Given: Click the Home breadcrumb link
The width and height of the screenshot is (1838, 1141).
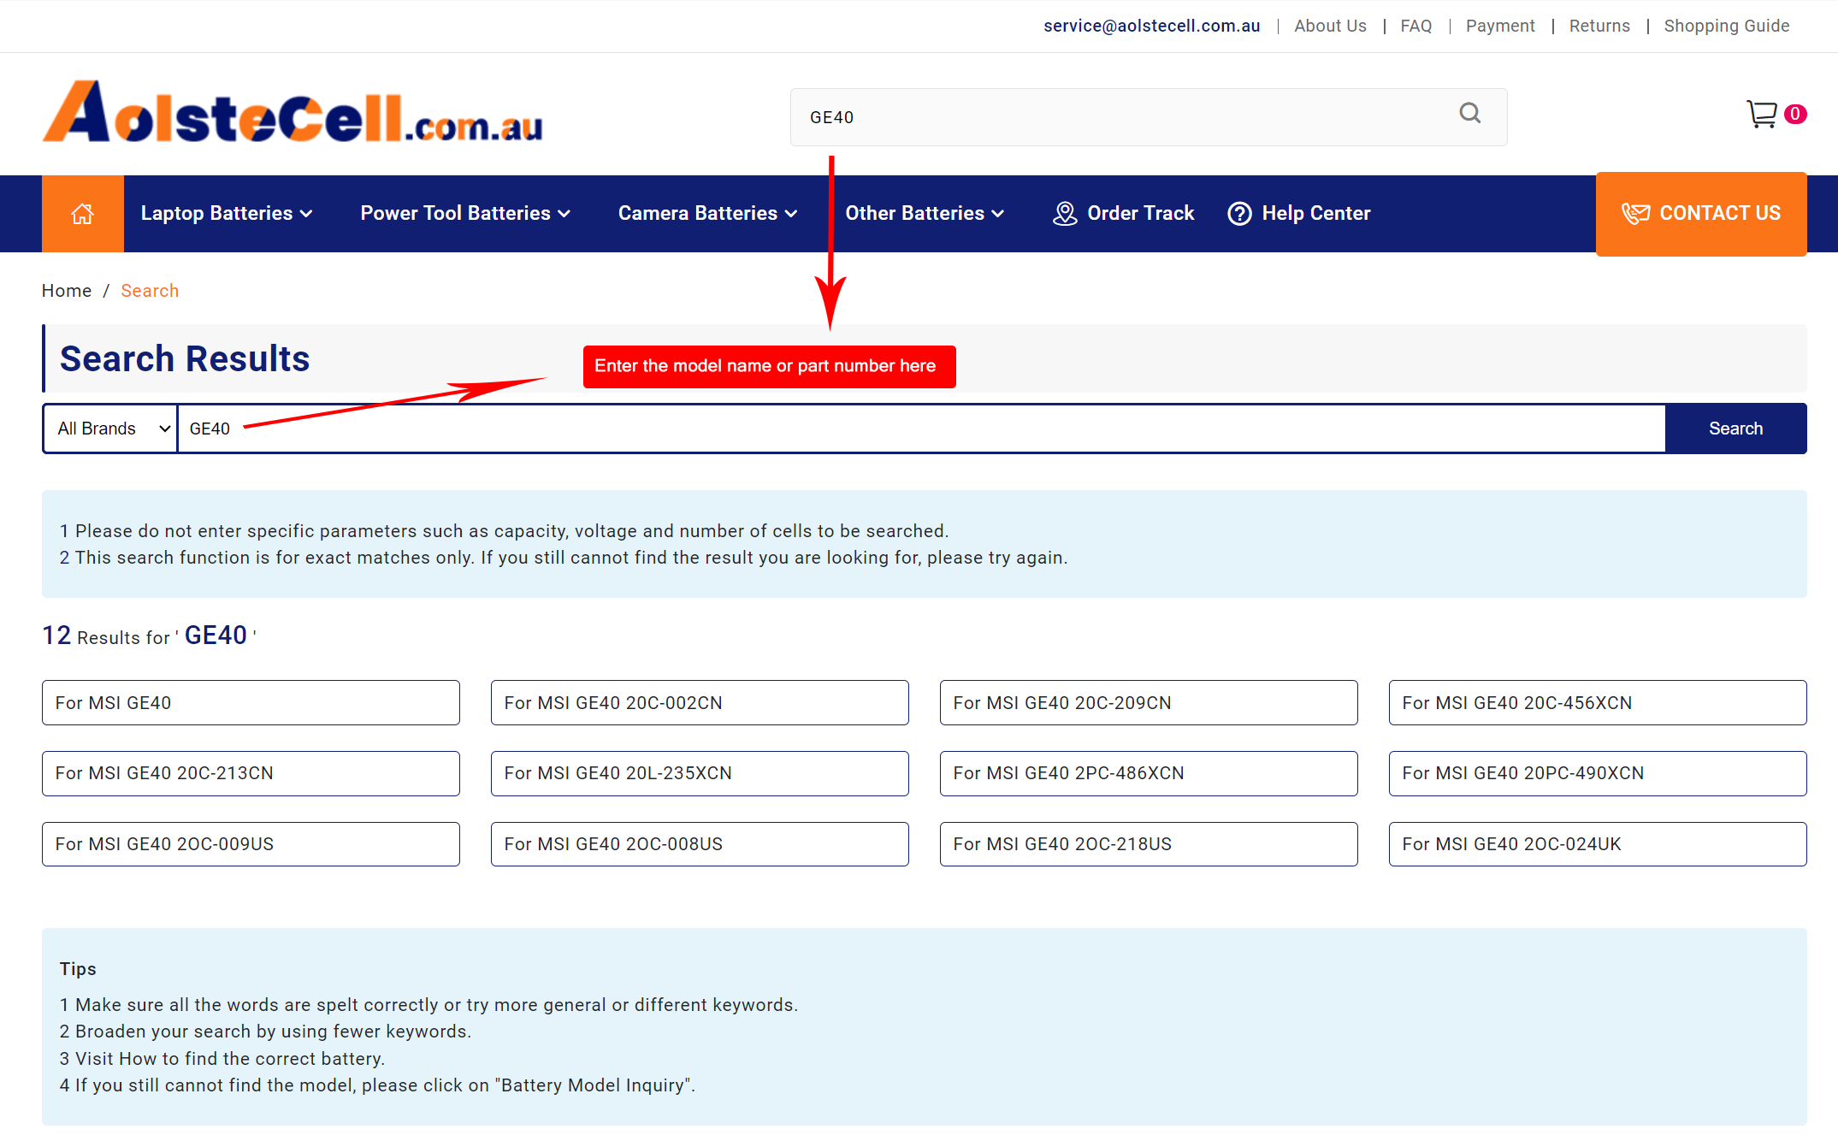Looking at the screenshot, I should (x=67, y=291).
